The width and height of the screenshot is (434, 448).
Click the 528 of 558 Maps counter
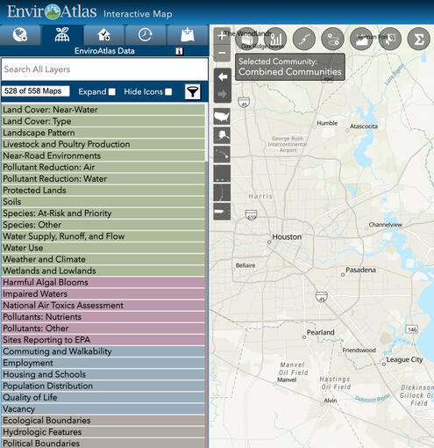pos(36,91)
